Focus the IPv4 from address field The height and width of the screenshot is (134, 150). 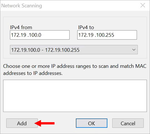tap(40, 35)
